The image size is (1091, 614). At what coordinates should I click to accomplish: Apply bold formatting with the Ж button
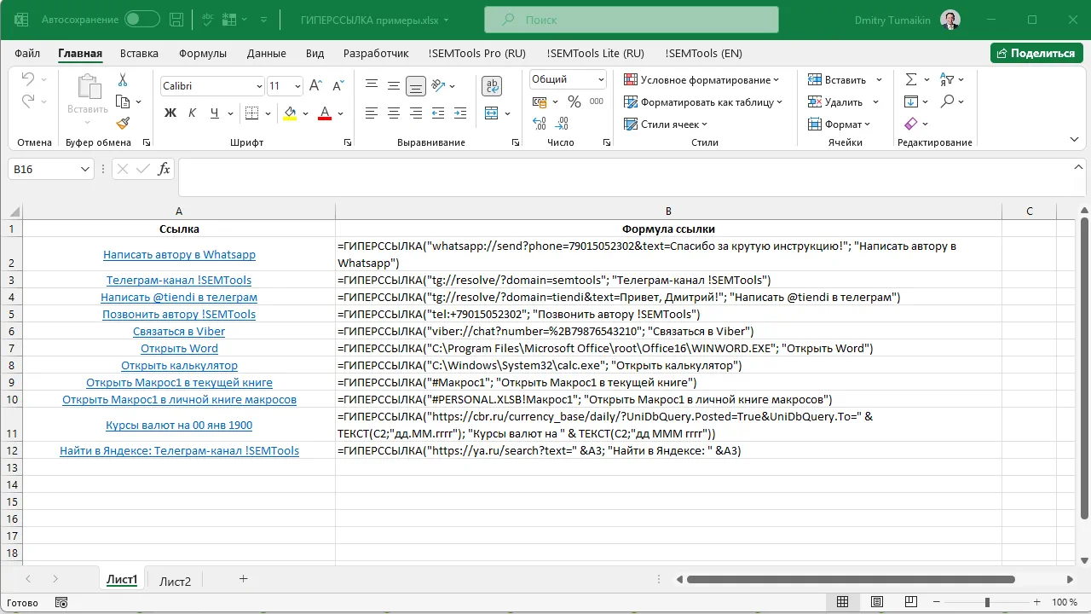170,113
